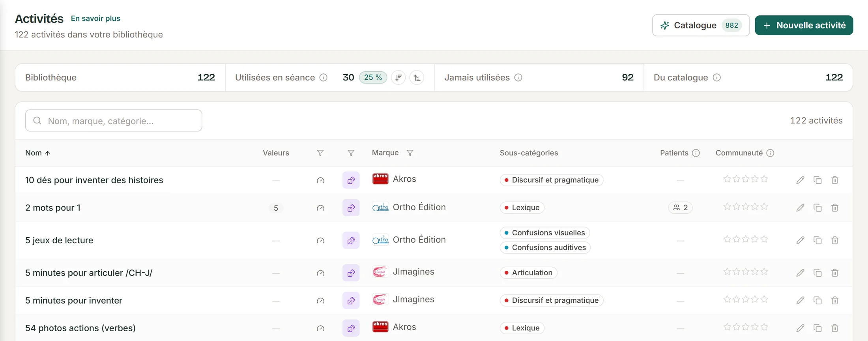Open the 2 patients badge for 2 mots pour 1
Viewport: 868px width, 341px height.
point(680,207)
